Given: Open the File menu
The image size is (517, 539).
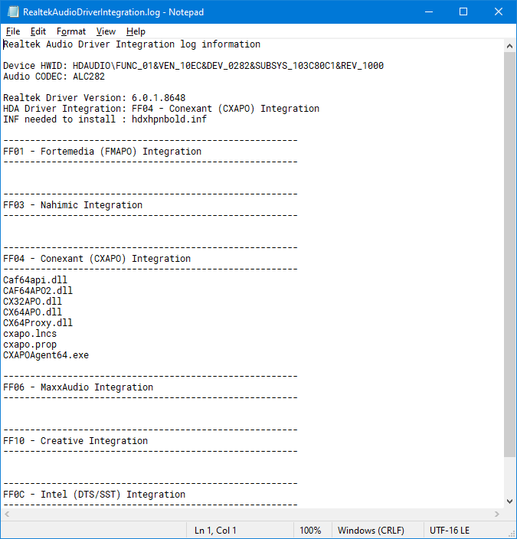Looking at the screenshot, I should pyautogui.click(x=13, y=31).
